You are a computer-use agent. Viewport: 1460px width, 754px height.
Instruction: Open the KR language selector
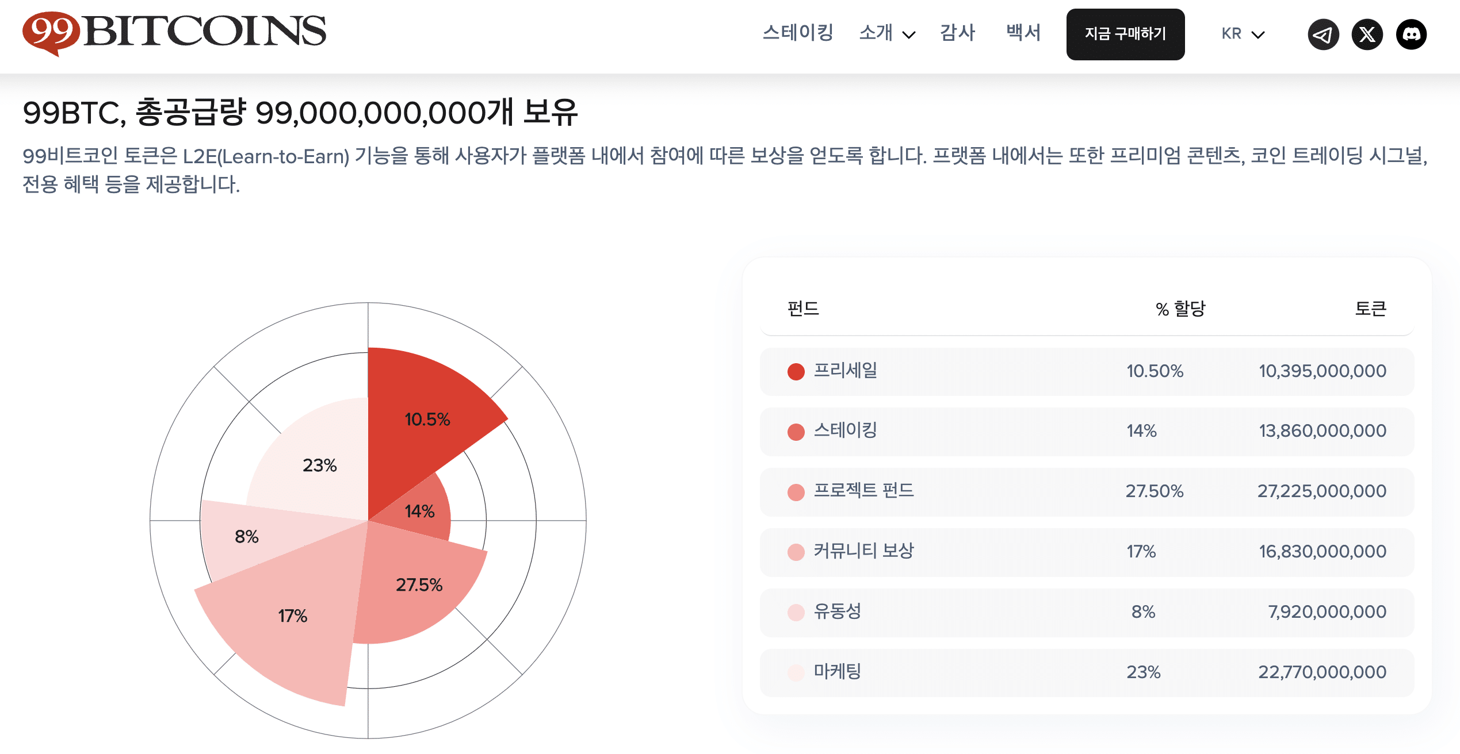1243,34
